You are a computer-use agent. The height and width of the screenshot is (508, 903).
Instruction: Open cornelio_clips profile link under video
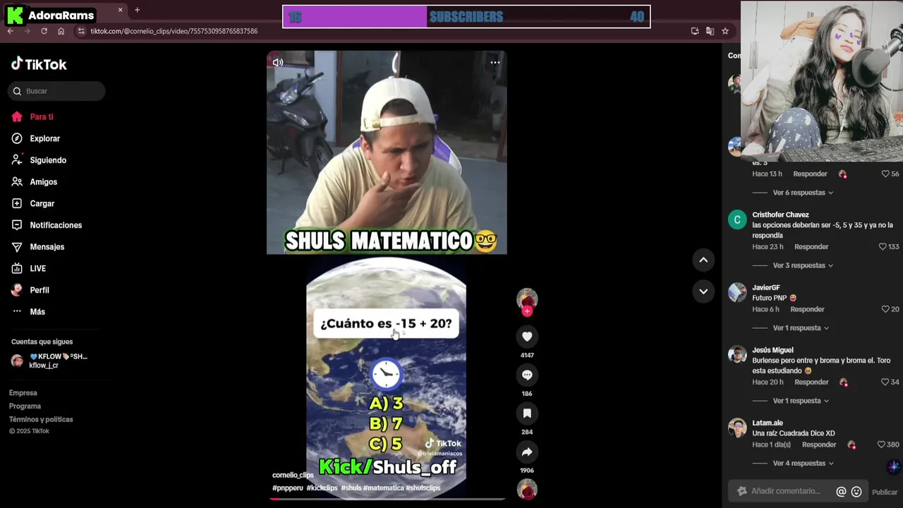tap(293, 476)
